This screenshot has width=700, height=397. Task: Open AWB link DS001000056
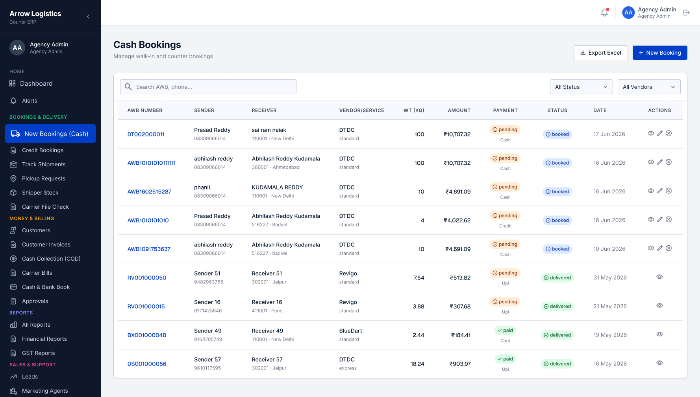147,364
